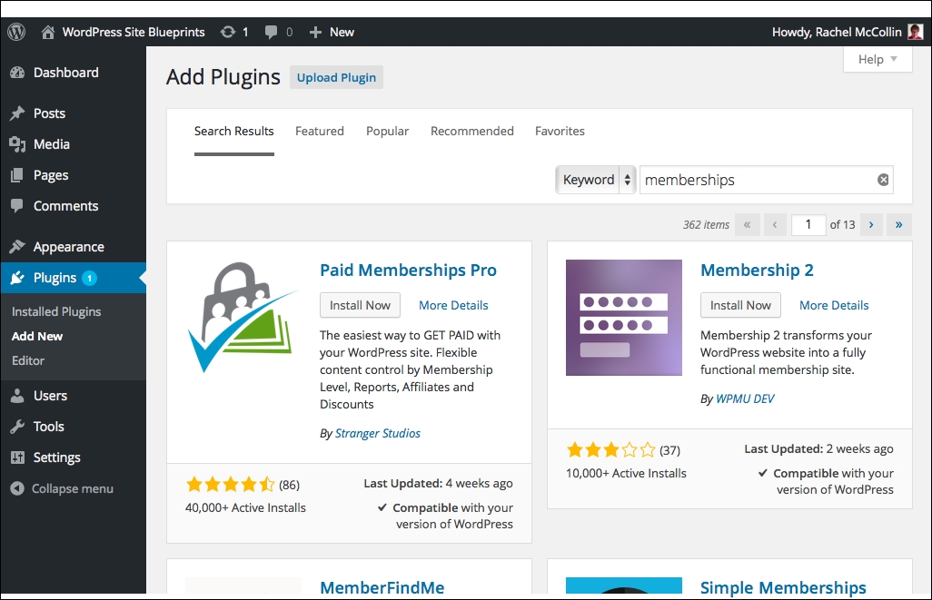Screen dimensions: 932x600
Task: View More Details for Paid Memberships Pro
Action: (x=453, y=305)
